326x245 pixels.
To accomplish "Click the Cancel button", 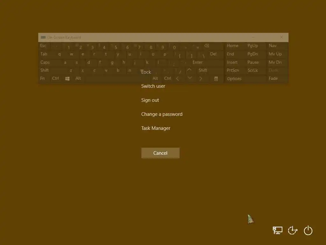I will (x=160, y=153).
